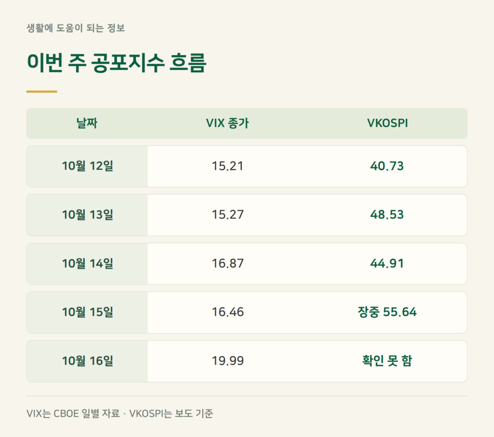This screenshot has height=437, width=494.
Task: Click the footnote 'VIX는 CBOE 일별 자료 · VKOSPI는 보도 기준'
Action: point(120,413)
